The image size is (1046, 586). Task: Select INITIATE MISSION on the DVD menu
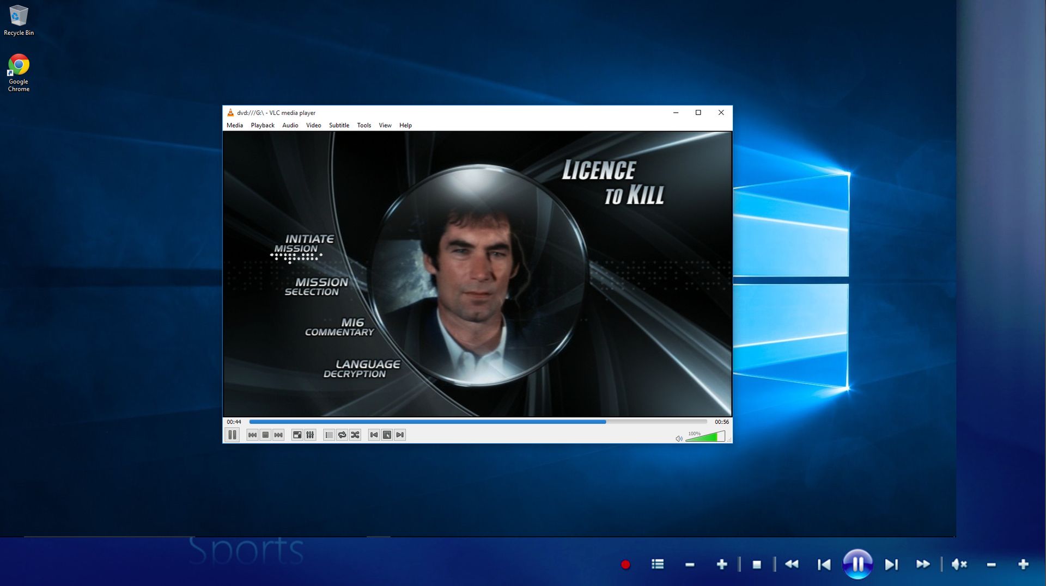pos(308,242)
